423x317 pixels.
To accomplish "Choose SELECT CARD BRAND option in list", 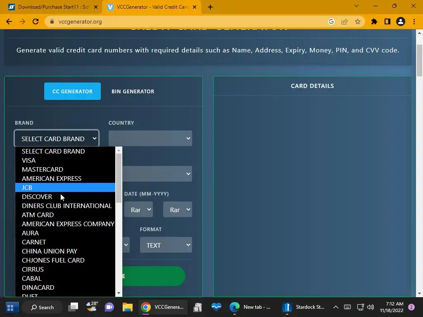I will (x=65, y=151).
